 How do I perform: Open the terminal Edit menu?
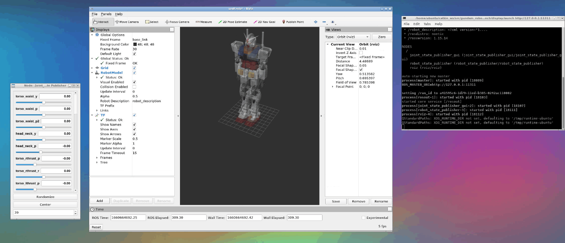pyautogui.click(x=416, y=24)
